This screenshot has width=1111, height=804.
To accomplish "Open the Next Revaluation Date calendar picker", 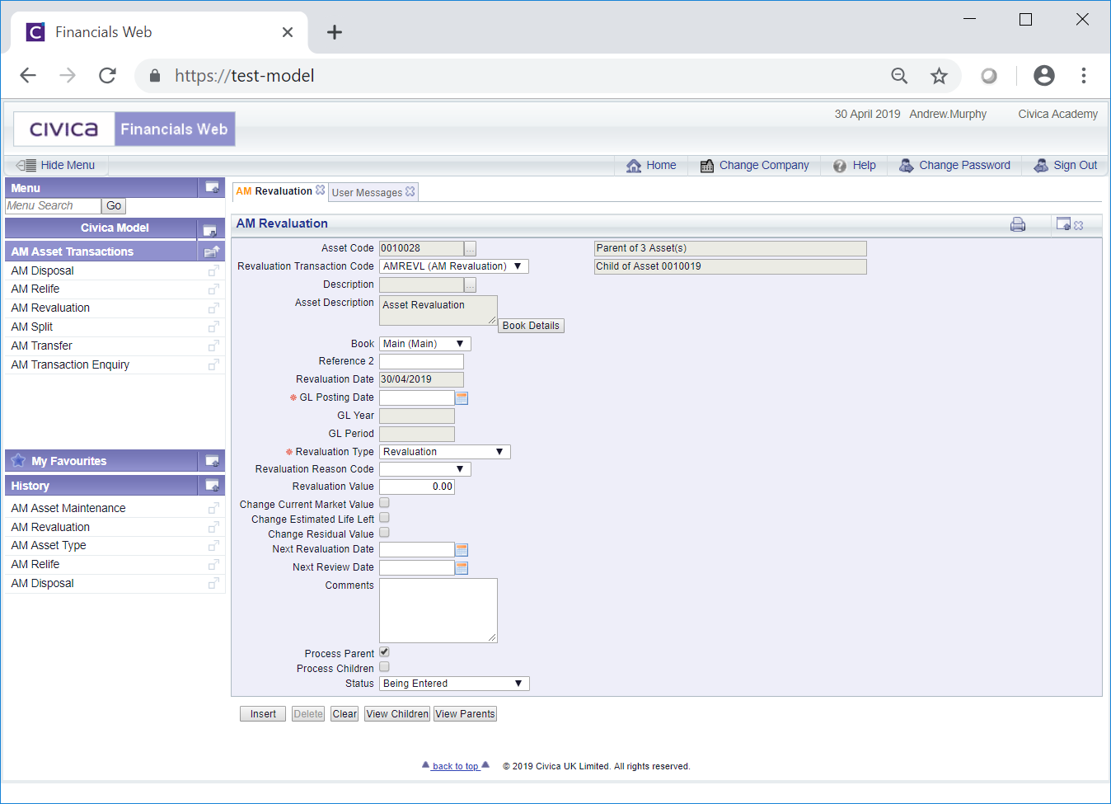I will click(x=462, y=549).
